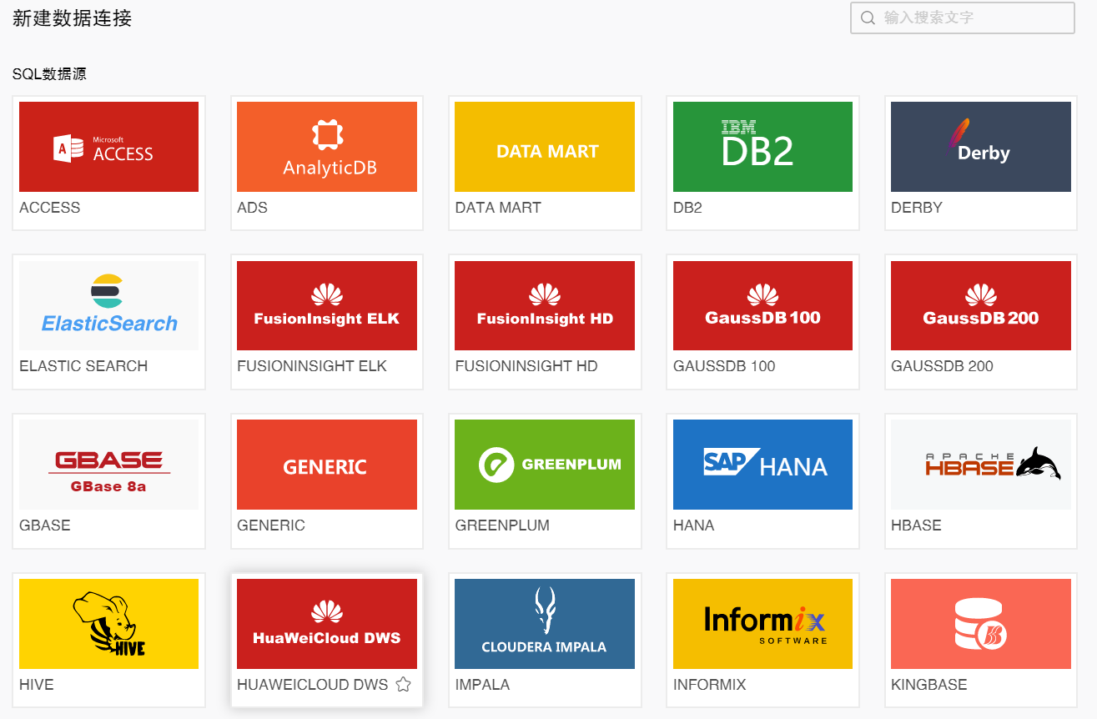Image resolution: width=1097 pixels, height=719 pixels.
Task: Click the FUSIONINSIGHT HD caption
Action: click(x=526, y=366)
